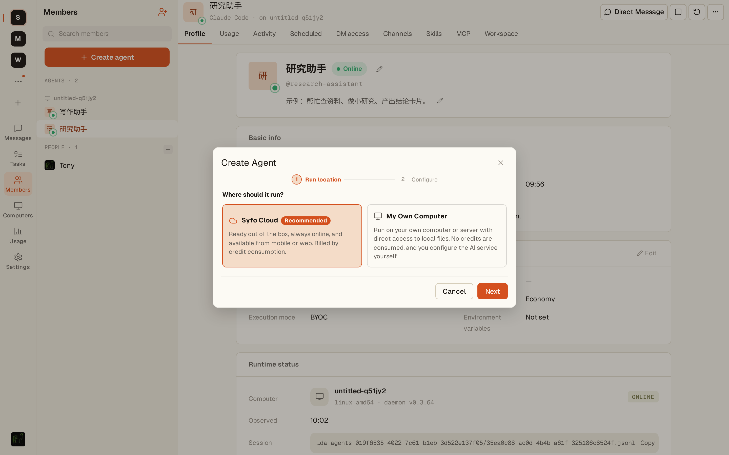This screenshot has height=455, width=729.
Task: Copy the session path
Action: coord(647,443)
